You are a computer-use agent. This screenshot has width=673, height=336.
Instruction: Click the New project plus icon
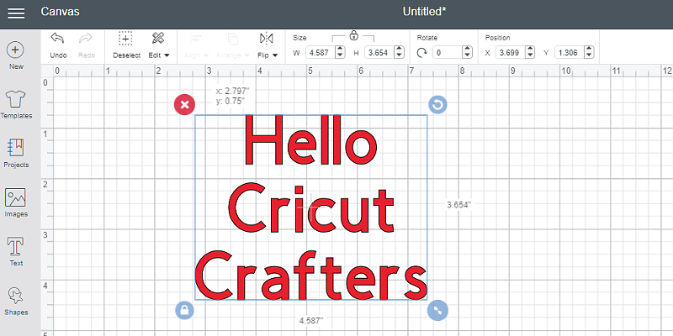click(x=15, y=50)
